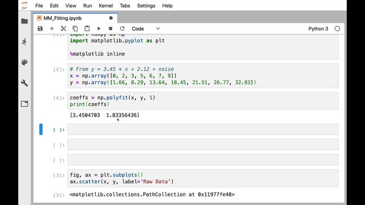Click into the selected empty code cell
Screen dimensions: 365x205
point(203,129)
